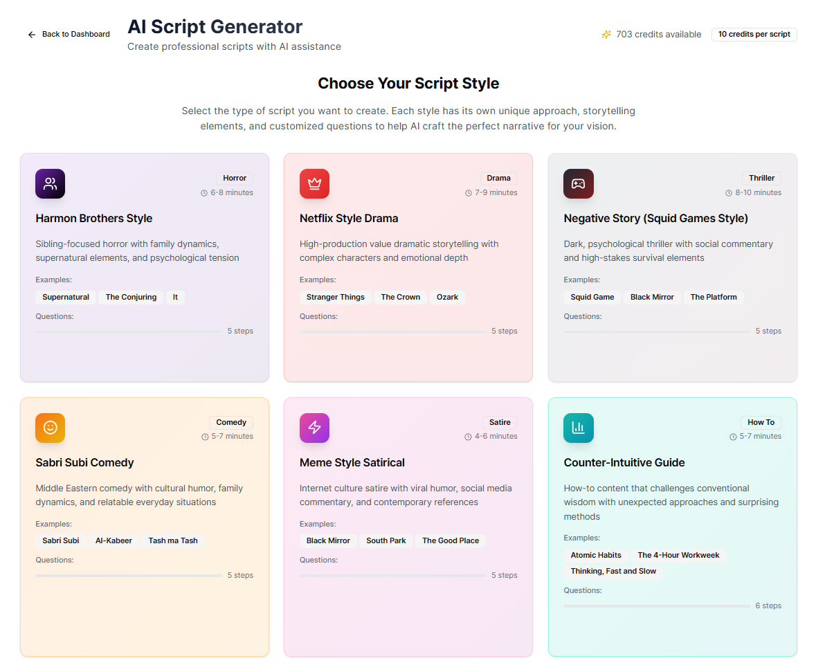Click Back to Dashboard
This screenshot has height=665, width=825.
68,34
